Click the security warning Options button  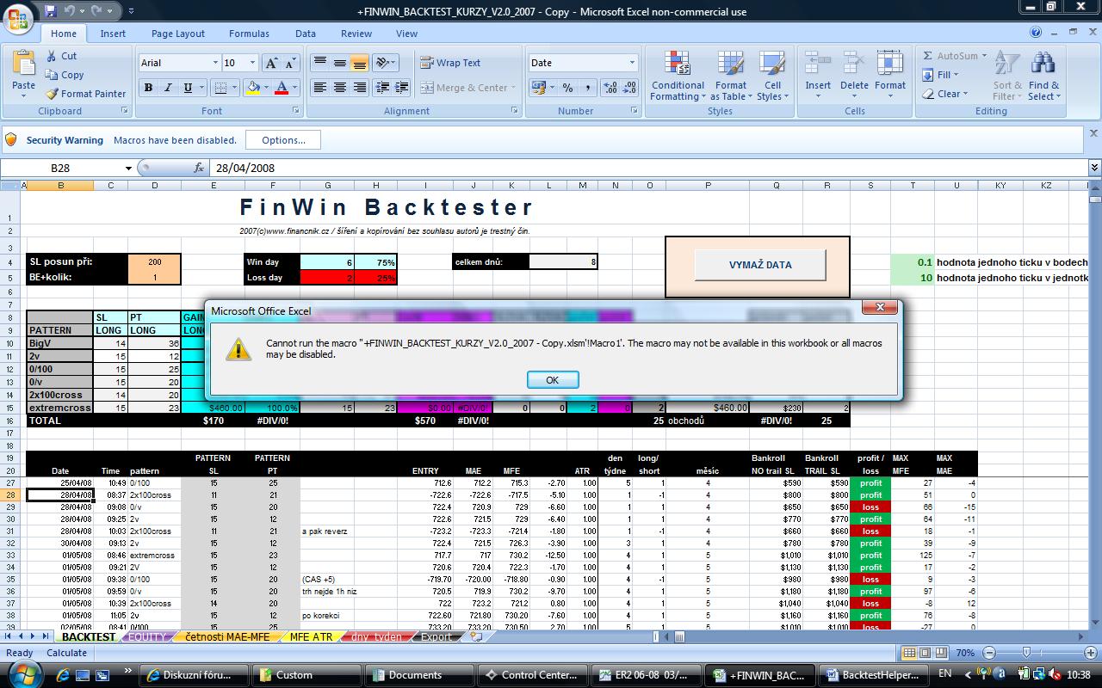283,140
